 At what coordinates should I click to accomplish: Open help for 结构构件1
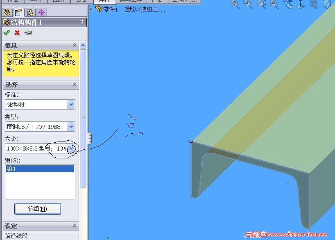(x=82, y=22)
